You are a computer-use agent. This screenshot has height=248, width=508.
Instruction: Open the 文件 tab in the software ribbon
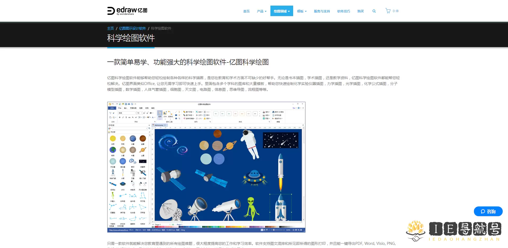112,108
